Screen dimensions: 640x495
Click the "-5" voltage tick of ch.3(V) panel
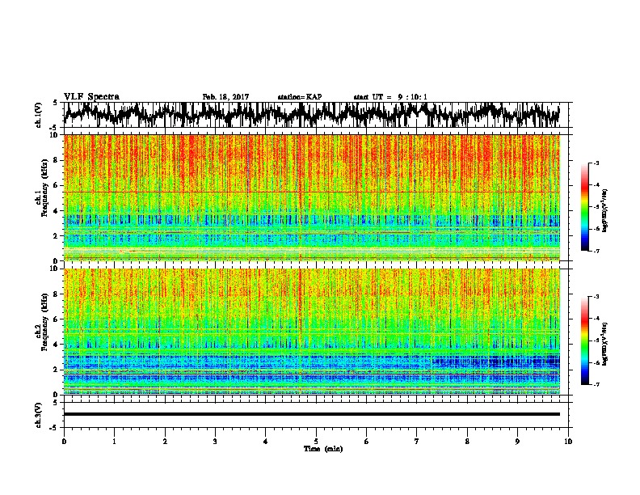[x=55, y=428]
